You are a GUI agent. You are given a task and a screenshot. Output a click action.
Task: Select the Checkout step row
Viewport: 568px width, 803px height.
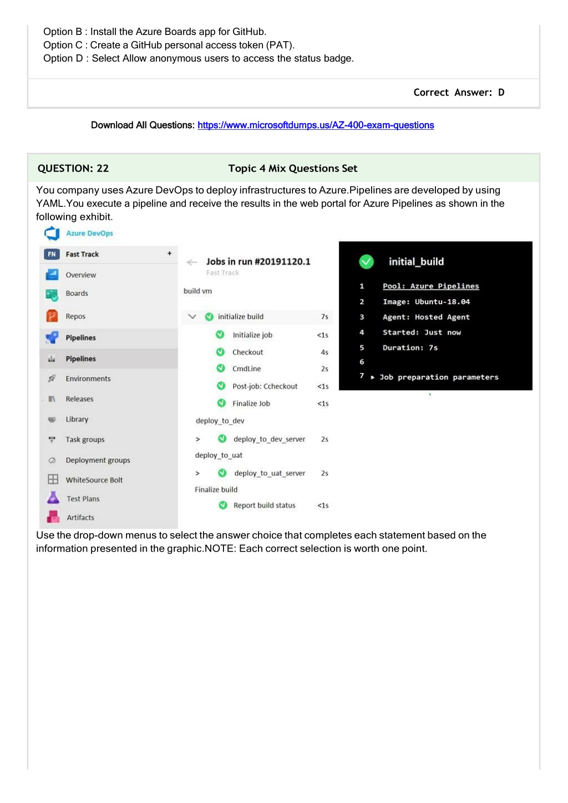(273, 352)
